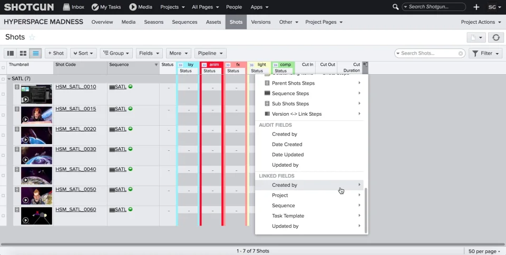506x255 pixels.
Task: Open the All Pages dropdown
Action: click(205, 7)
